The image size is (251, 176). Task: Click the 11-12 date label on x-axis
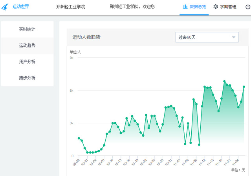coord(202,162)
